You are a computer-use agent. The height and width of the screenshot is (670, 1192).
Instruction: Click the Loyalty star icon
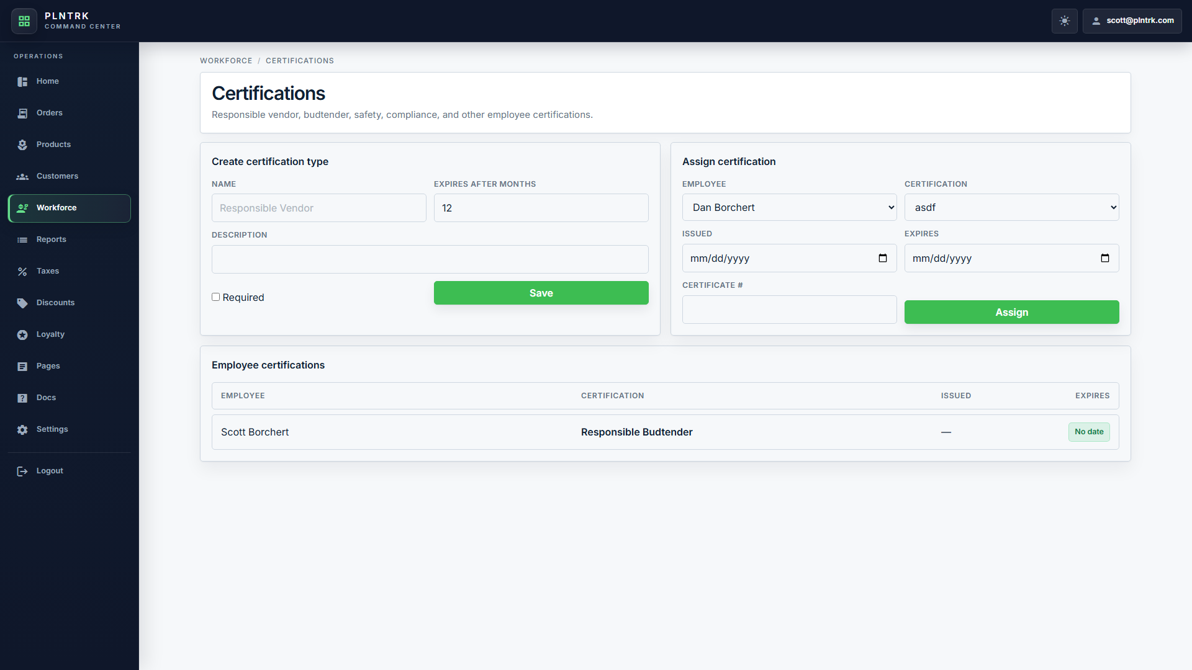pos(22,334)
